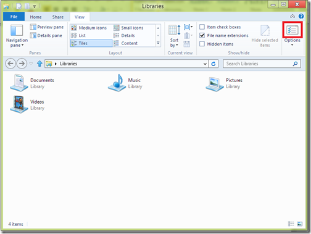This screenshot has width=311, height=234.
Task: Choose the Details layout
Action: [124, 35]
